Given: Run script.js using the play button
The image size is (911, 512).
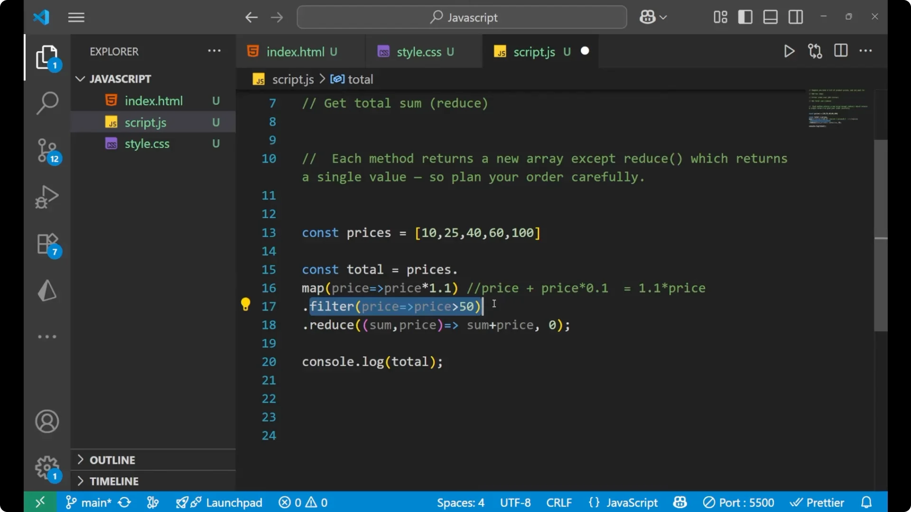Looking at the screenshot, I should [x=789, y=51].
